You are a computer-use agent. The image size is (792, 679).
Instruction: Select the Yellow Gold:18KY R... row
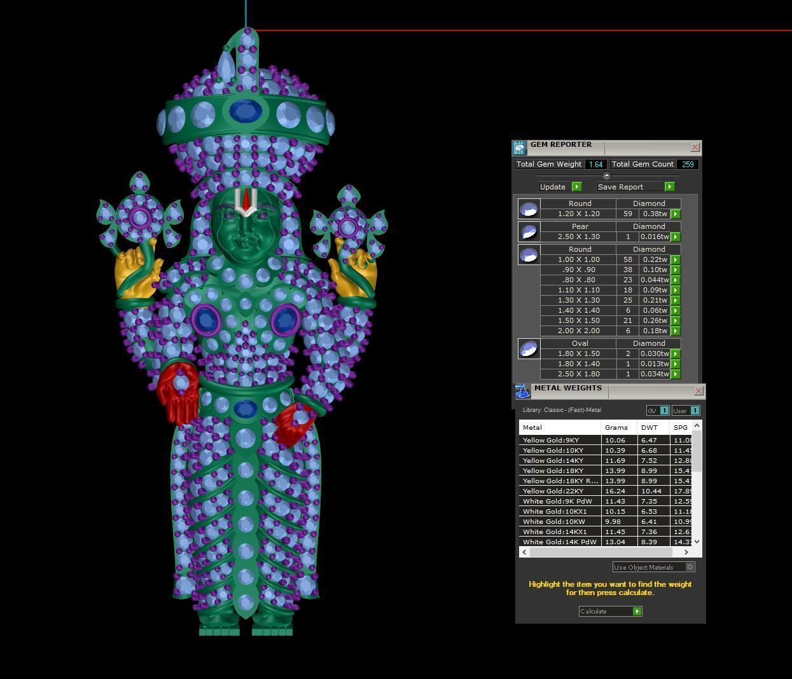[x=606, y=481]
